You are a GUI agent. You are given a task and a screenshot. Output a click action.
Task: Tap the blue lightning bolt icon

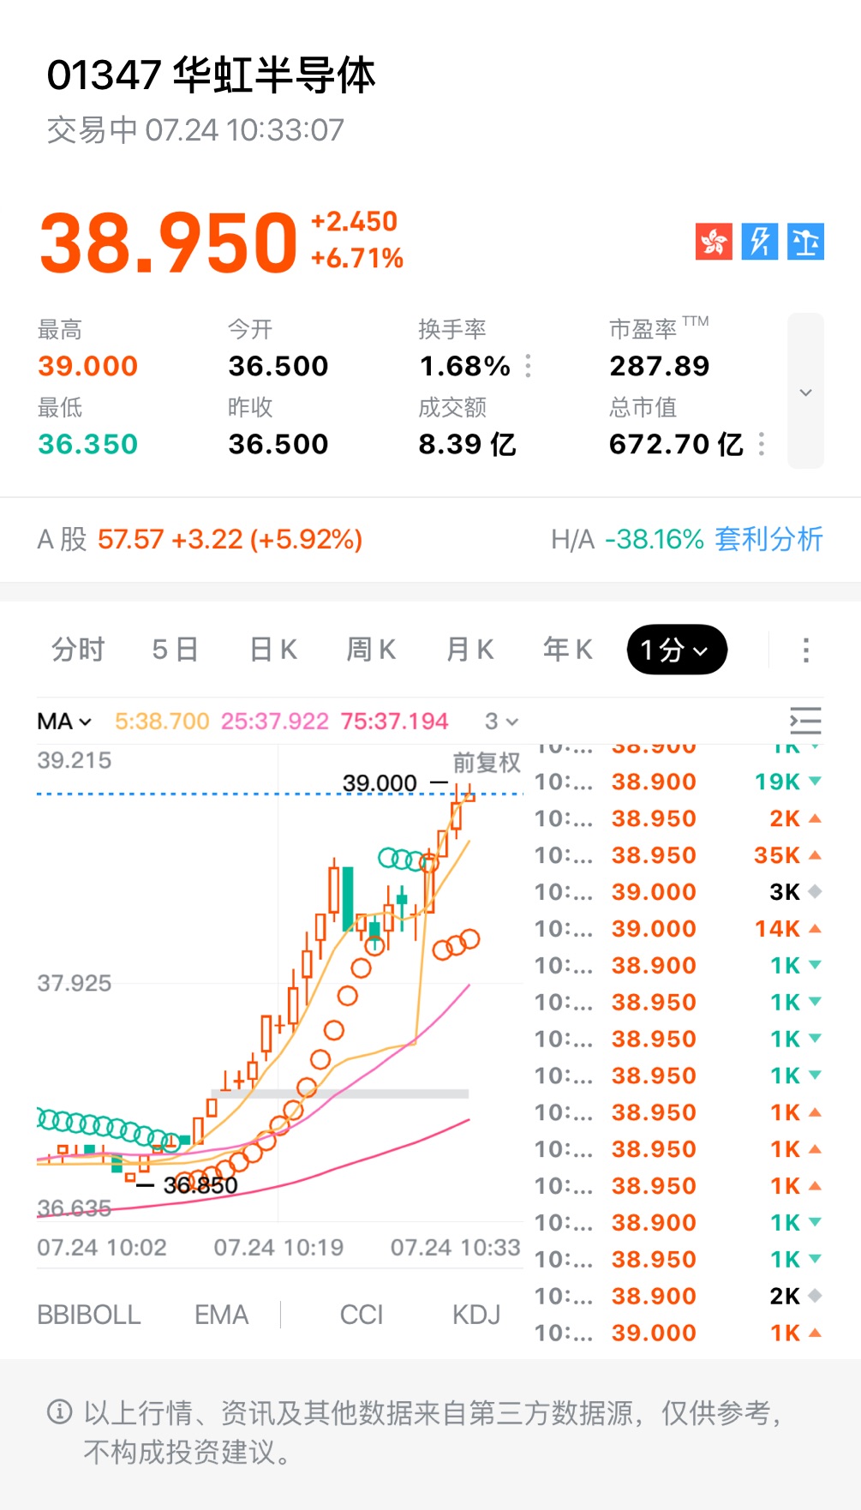click(760, 242)
